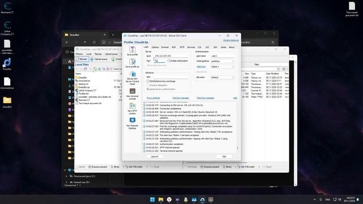
Task: Click the Log out button
Action: [155, 156]
